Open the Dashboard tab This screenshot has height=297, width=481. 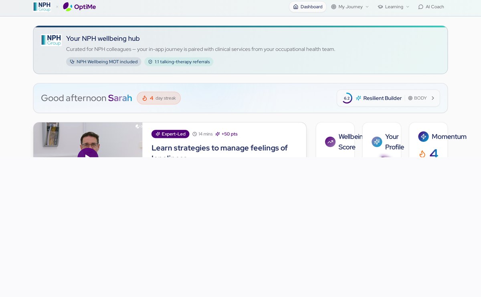coord(308,7)
